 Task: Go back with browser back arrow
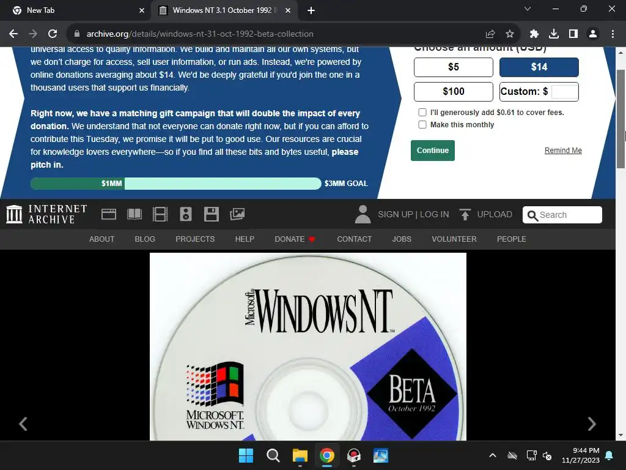13,34
